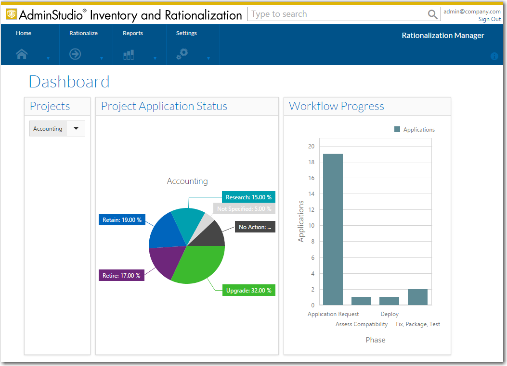Click the Research: 15.00 % label
The width and height of the screenshot is (507, 366).
248,197
